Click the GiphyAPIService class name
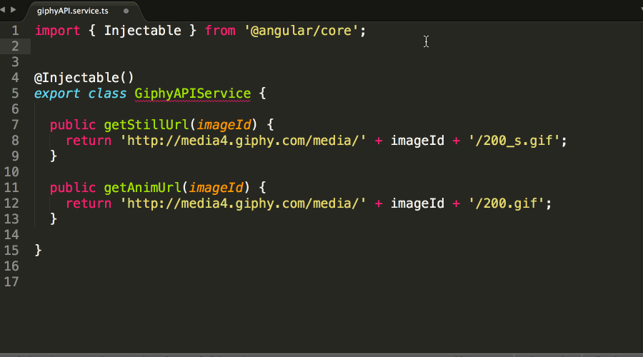643x357 pixels. (x=192, y=94)
